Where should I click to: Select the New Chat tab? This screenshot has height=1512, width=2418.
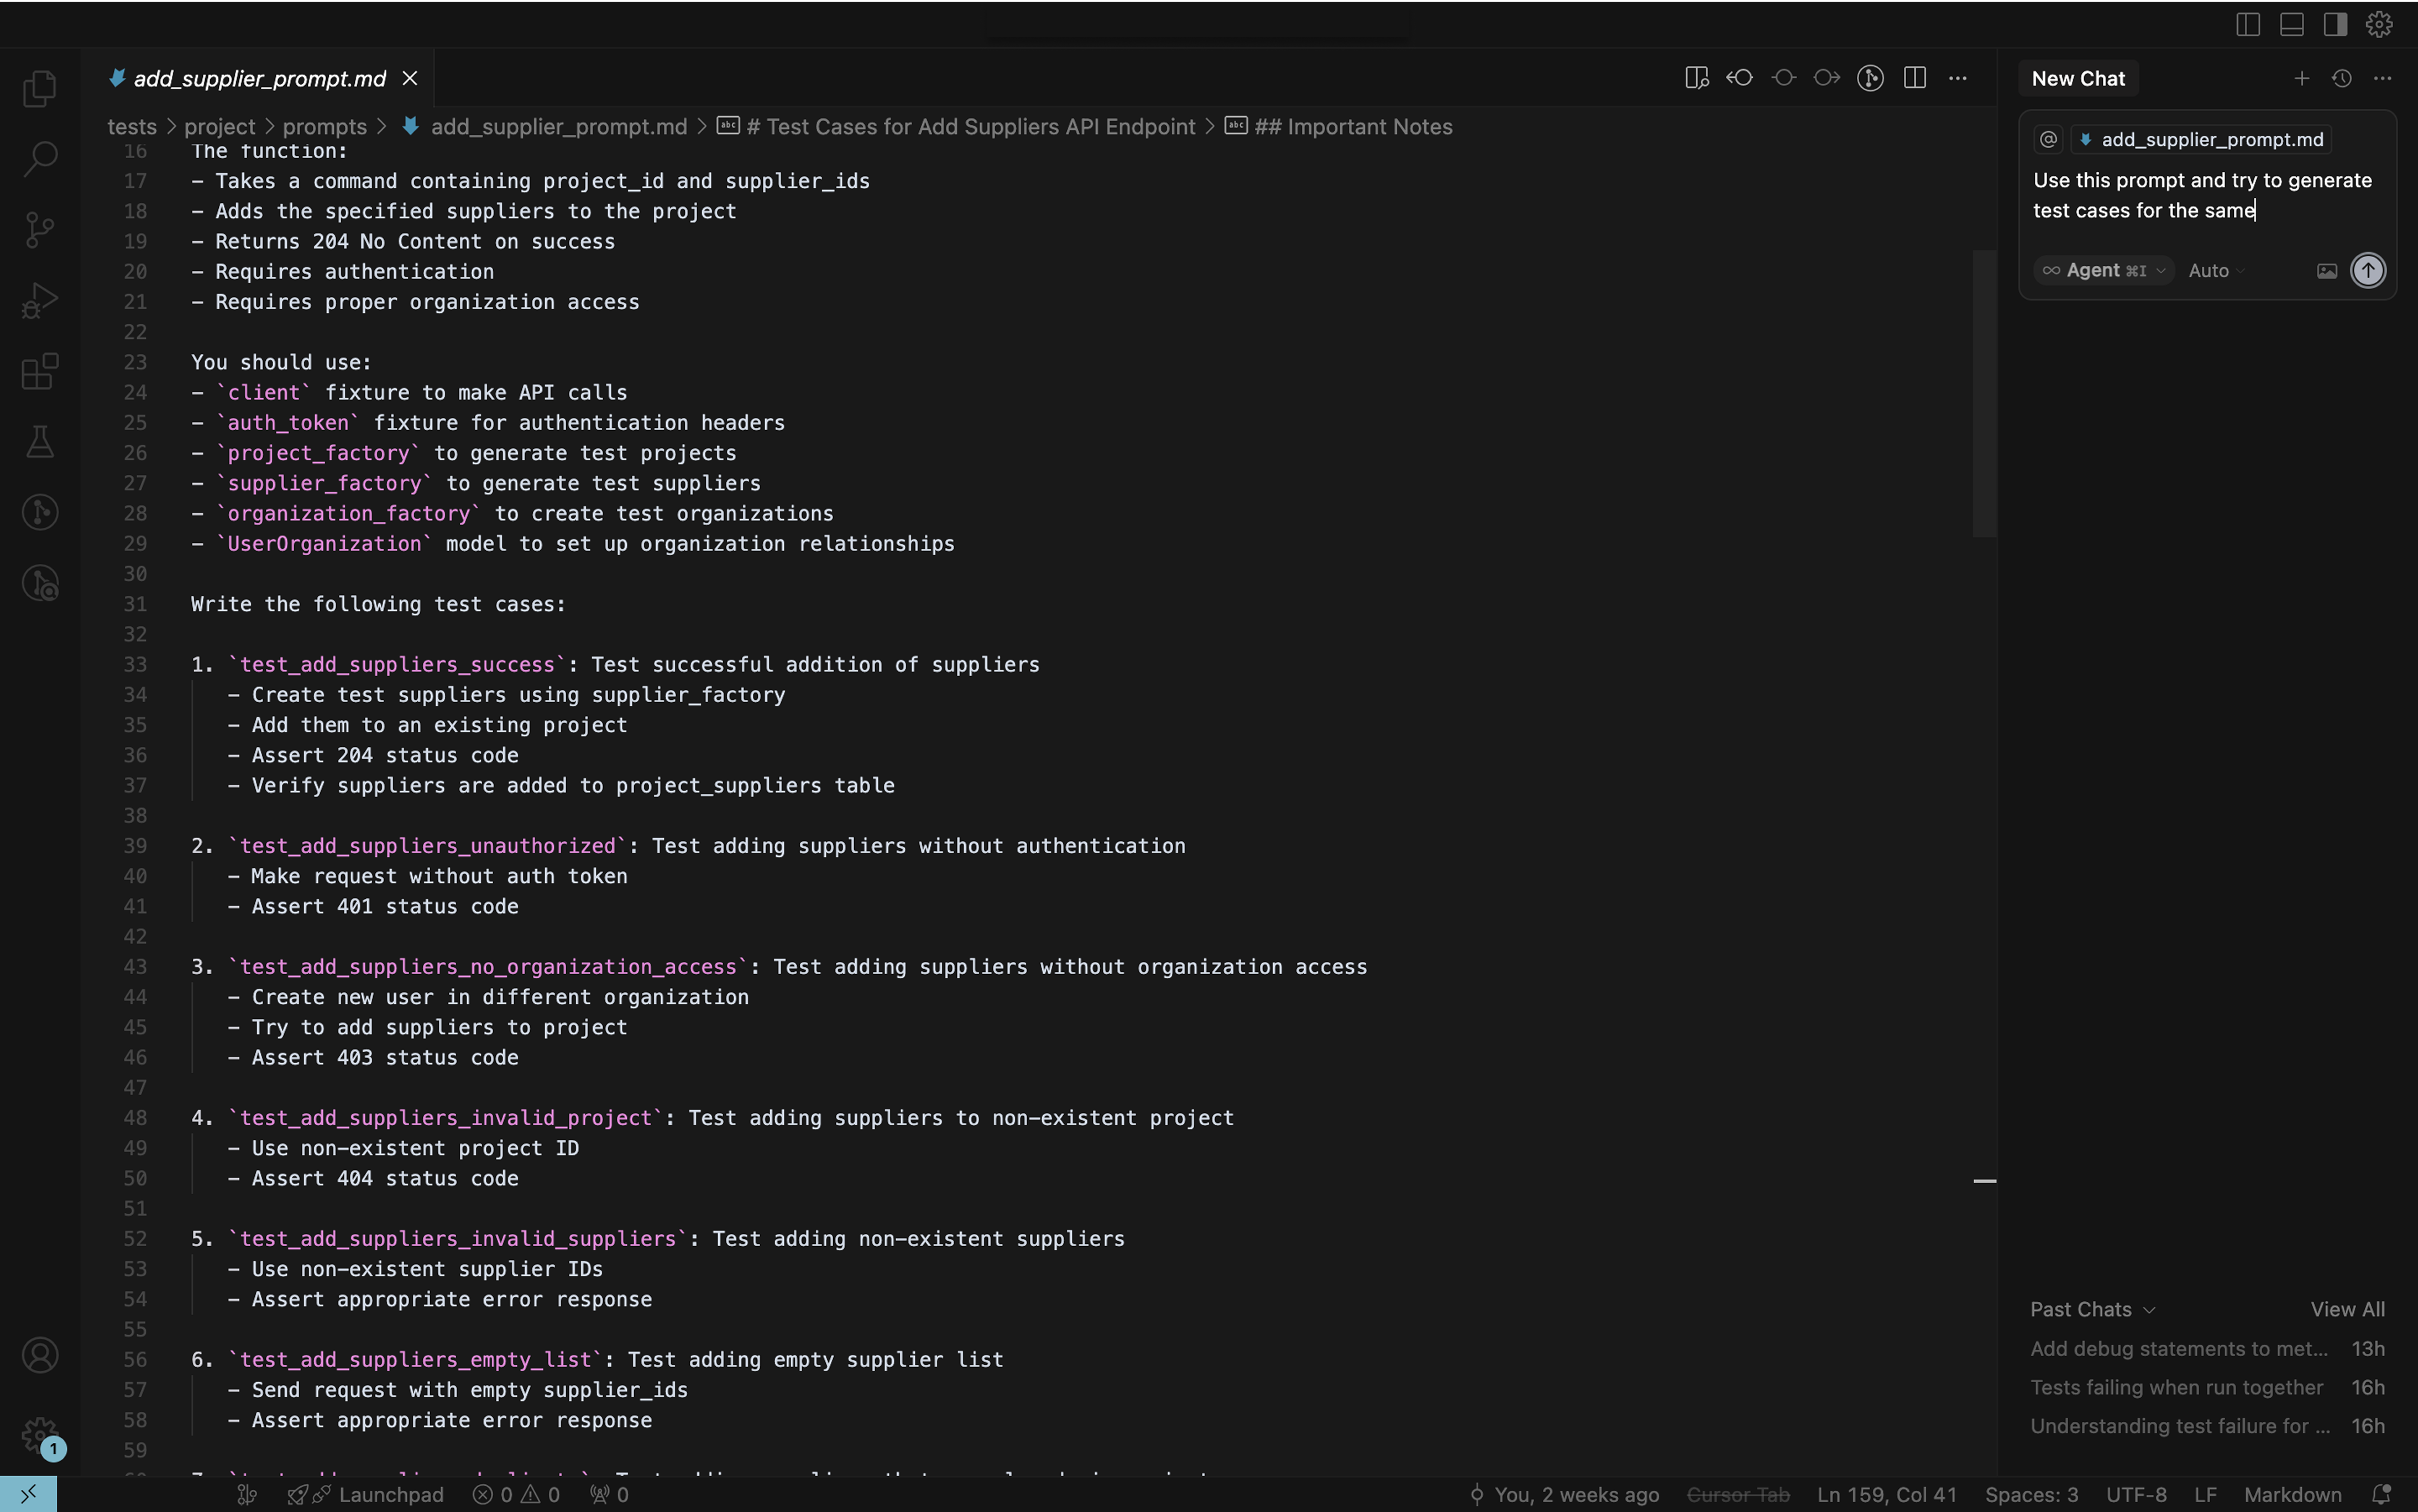pos(2078,78)
